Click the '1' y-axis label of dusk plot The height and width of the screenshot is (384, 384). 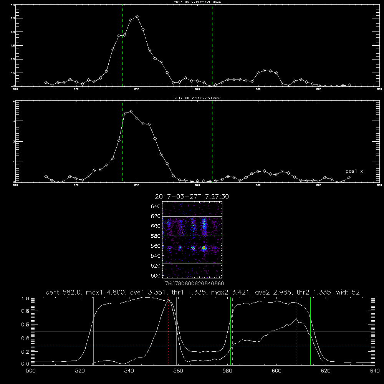[14, 162]
